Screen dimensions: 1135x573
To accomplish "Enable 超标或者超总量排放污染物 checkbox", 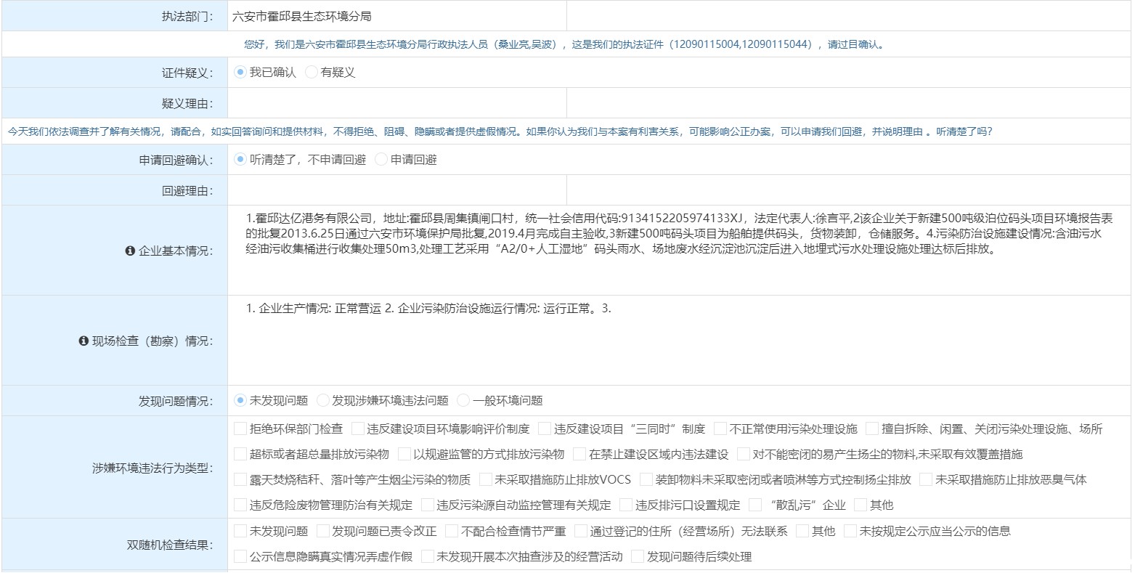I will click(240, 455).
